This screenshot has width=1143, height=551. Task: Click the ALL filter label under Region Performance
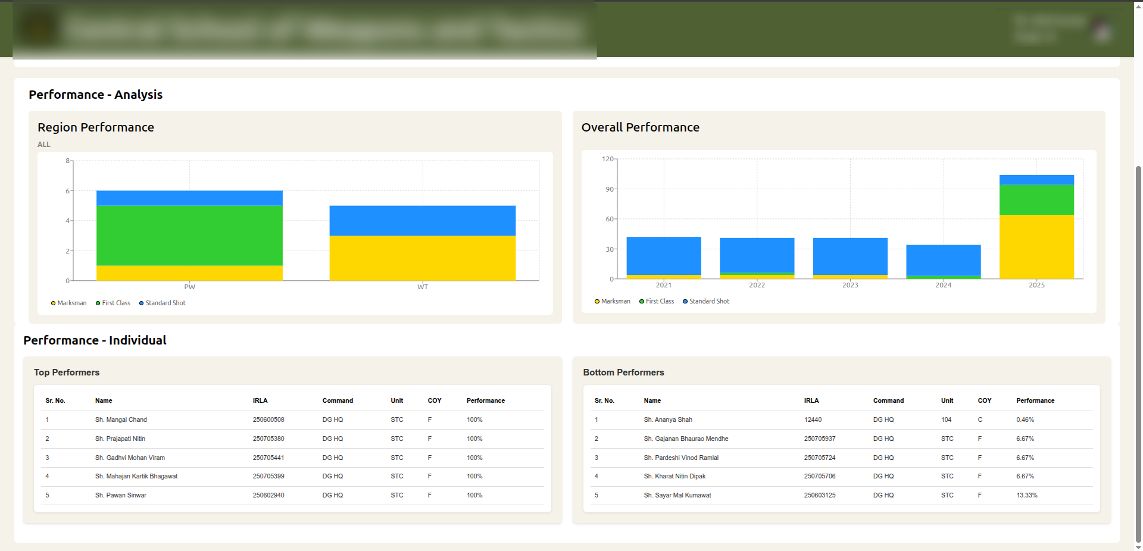[44, 144]
